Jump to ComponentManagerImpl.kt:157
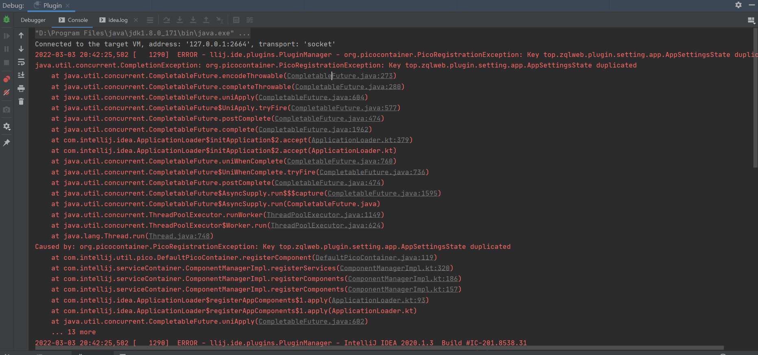This screenshot has width=758, height=355. [x=403, y=289]
